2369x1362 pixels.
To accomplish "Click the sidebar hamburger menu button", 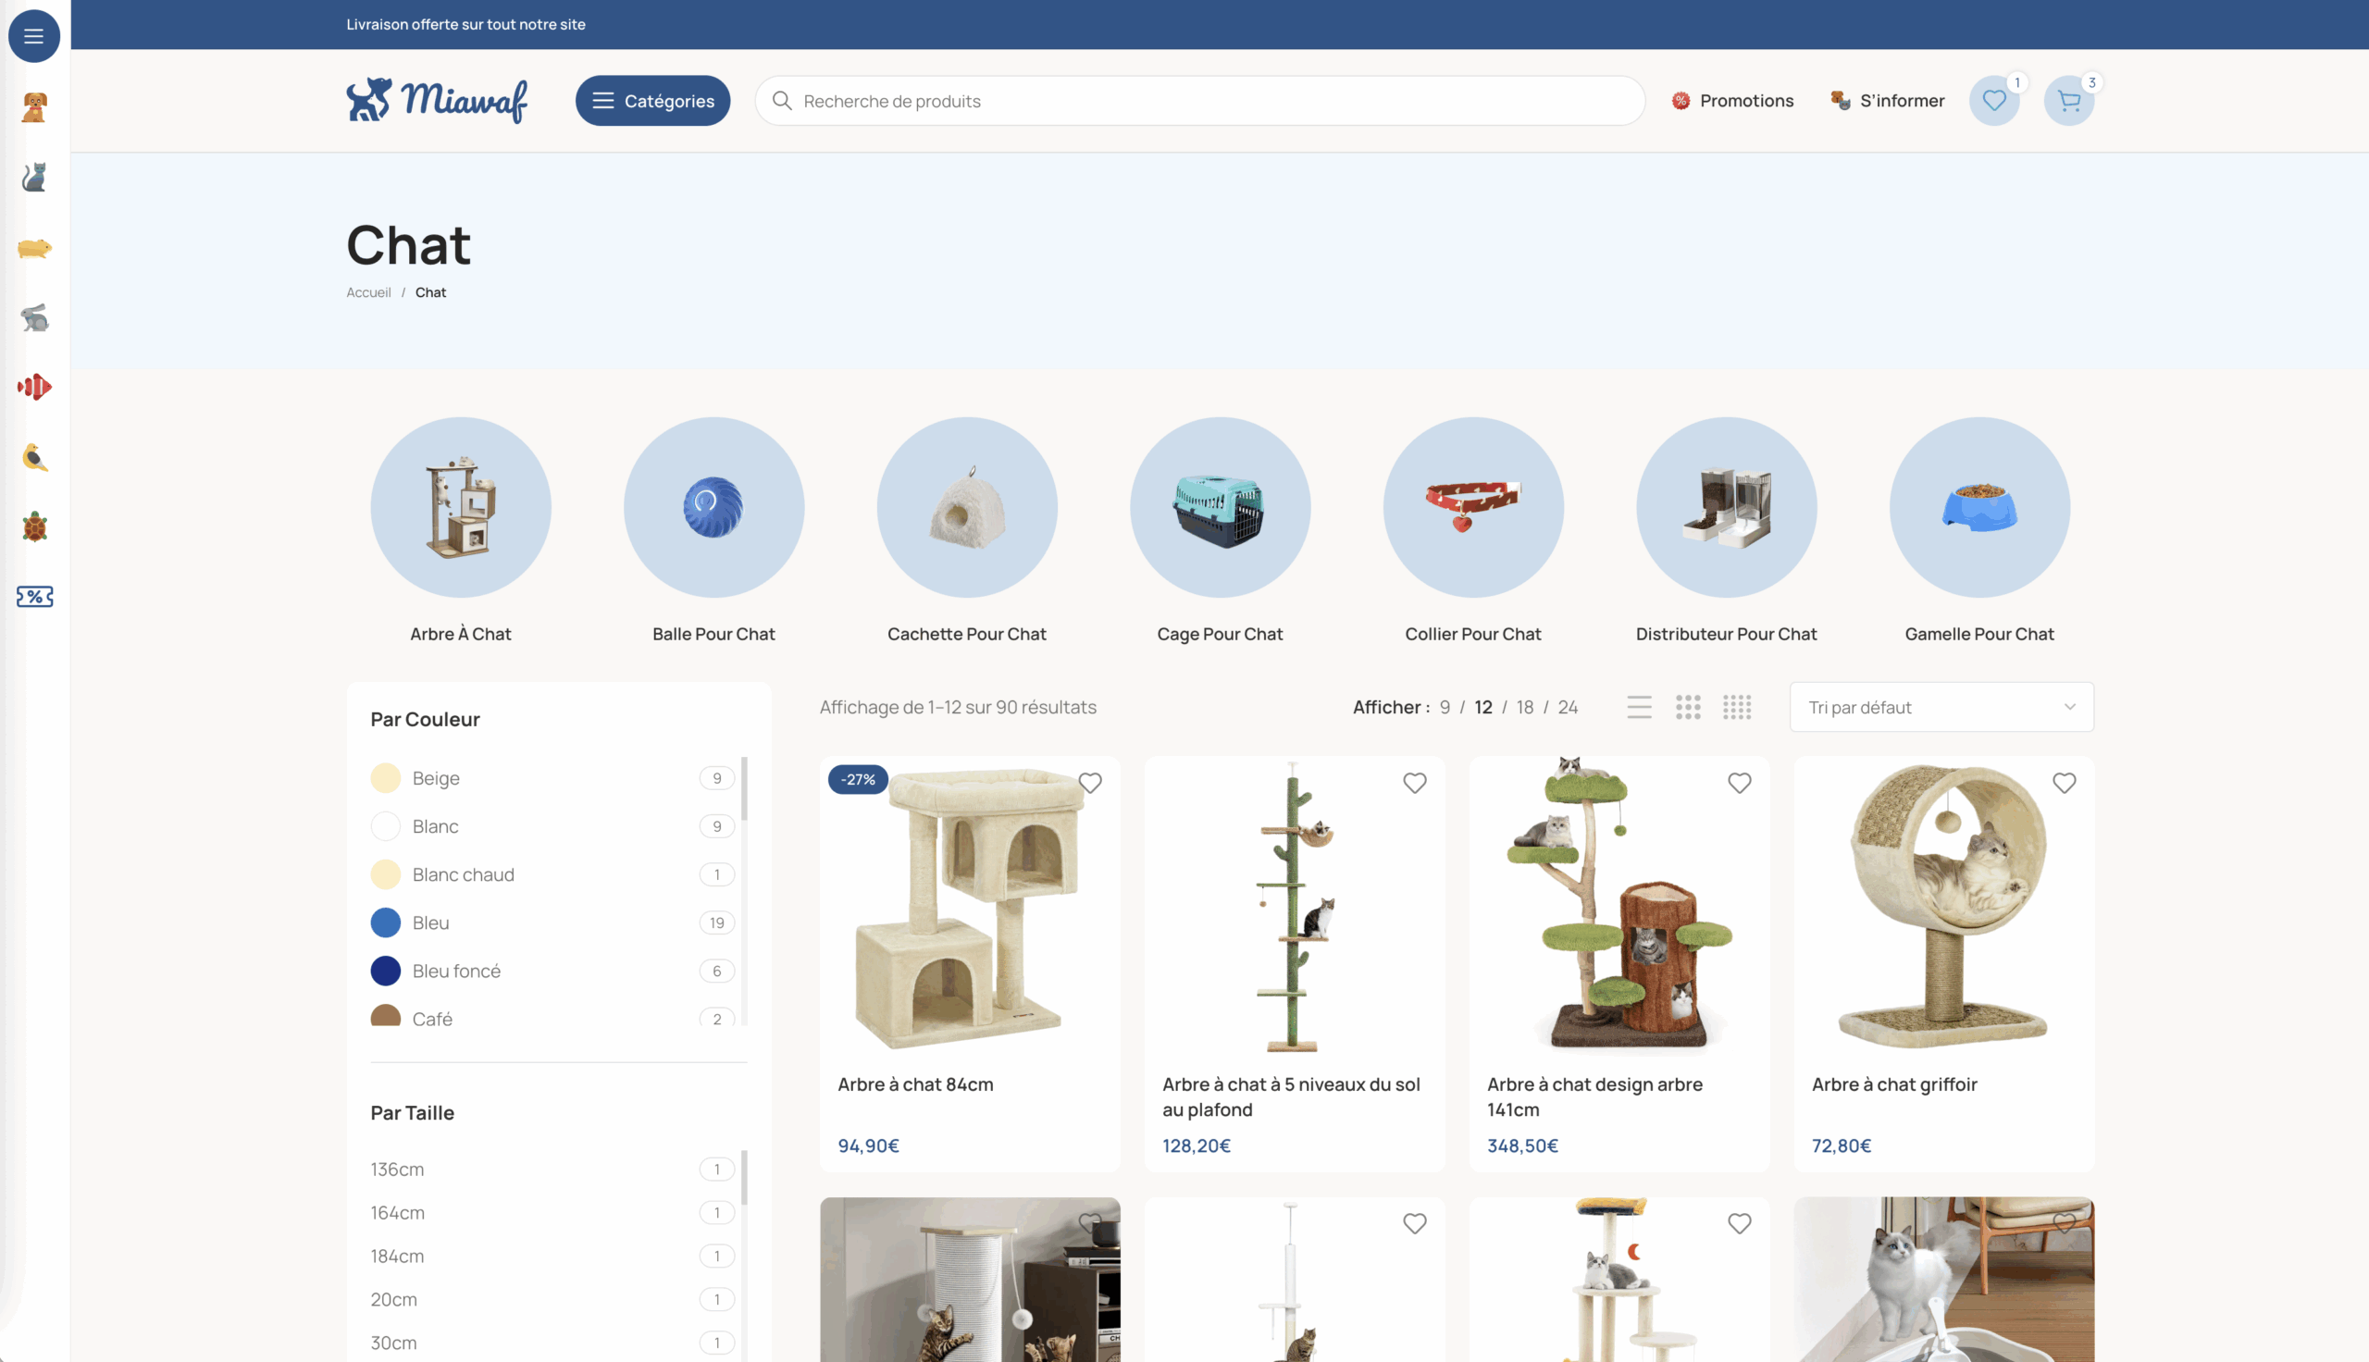I will pyautogui.click(x=34, y=36).
